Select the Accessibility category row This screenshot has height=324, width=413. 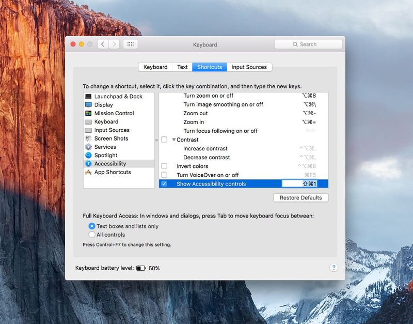(x=119, y=164)
